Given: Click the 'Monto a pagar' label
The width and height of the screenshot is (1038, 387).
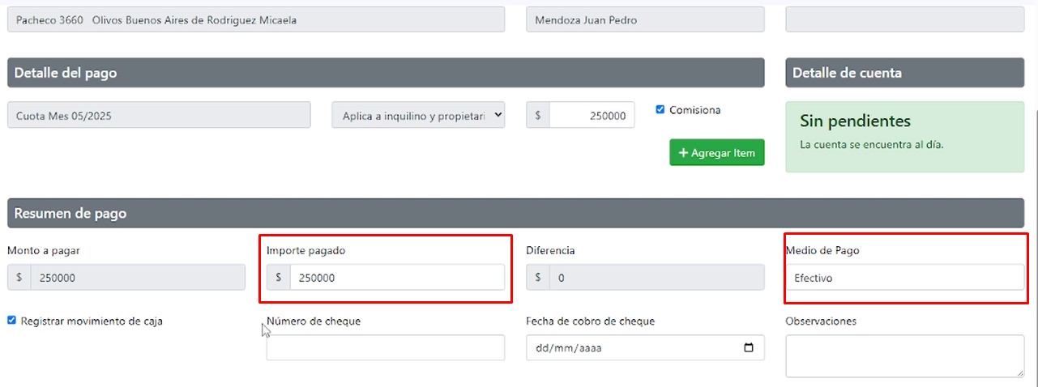Looking at the screenshot, I should (44, 250).
